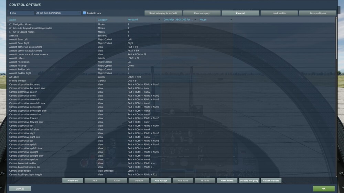Select the Aircraft Rudder Right action
This screenshot has height=193, width=344.
pyautogui.click(x=171, y=73)
